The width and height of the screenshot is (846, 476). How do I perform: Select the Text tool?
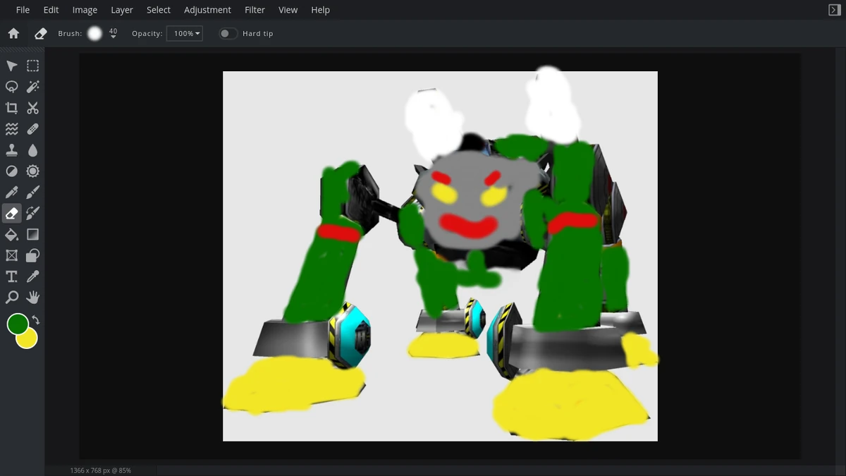point(11,276)
